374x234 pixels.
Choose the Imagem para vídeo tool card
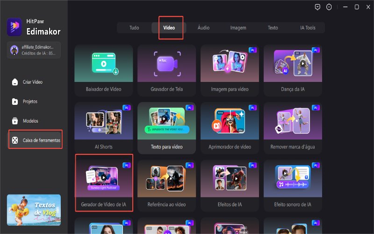click(x=230, y=70)
